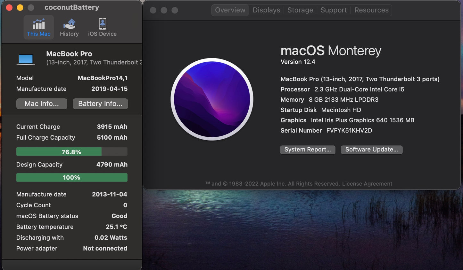This screenshot has width=463, height=270.
Task: Open the History view in coconutBattery
Action: click(x=69, y=27)
